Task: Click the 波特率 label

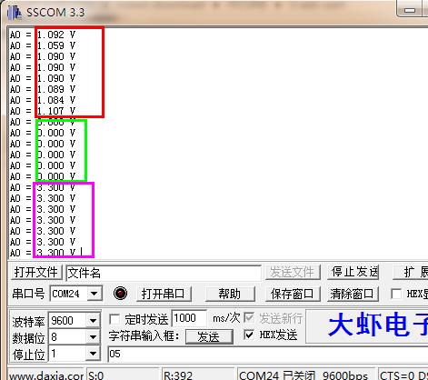Action: [x=28, y=321]
